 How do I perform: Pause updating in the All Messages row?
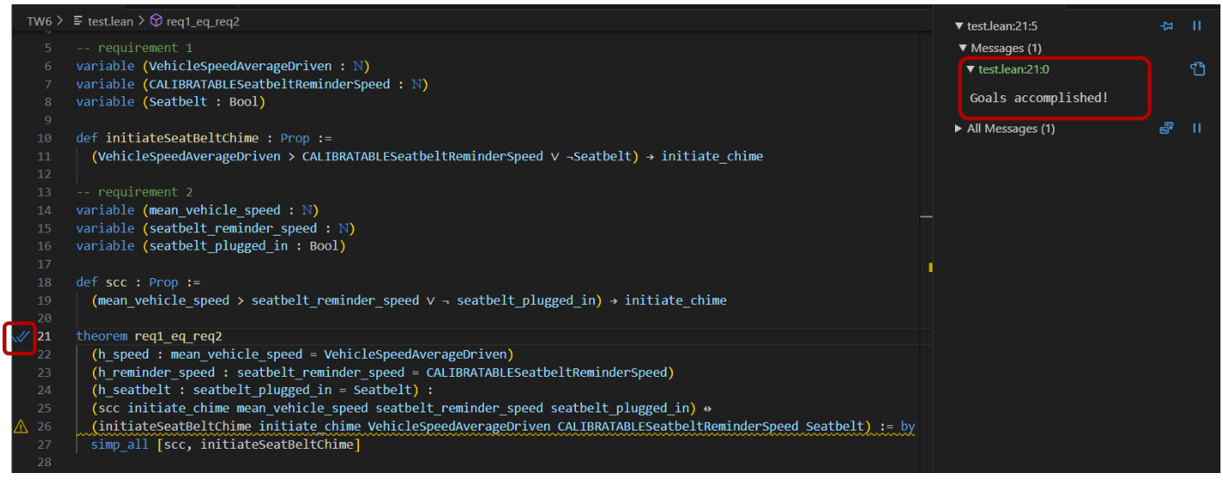pyautogui.click(x=1197, y=128)
